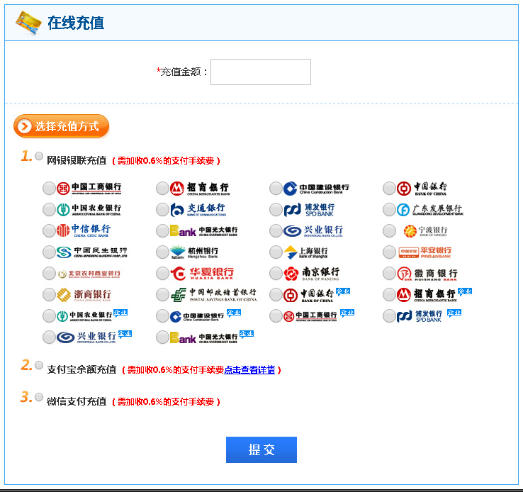This screenshot has height=492, width=523.
Task: Click the fee note next to 微信支付充值
Action: (166, 401)
